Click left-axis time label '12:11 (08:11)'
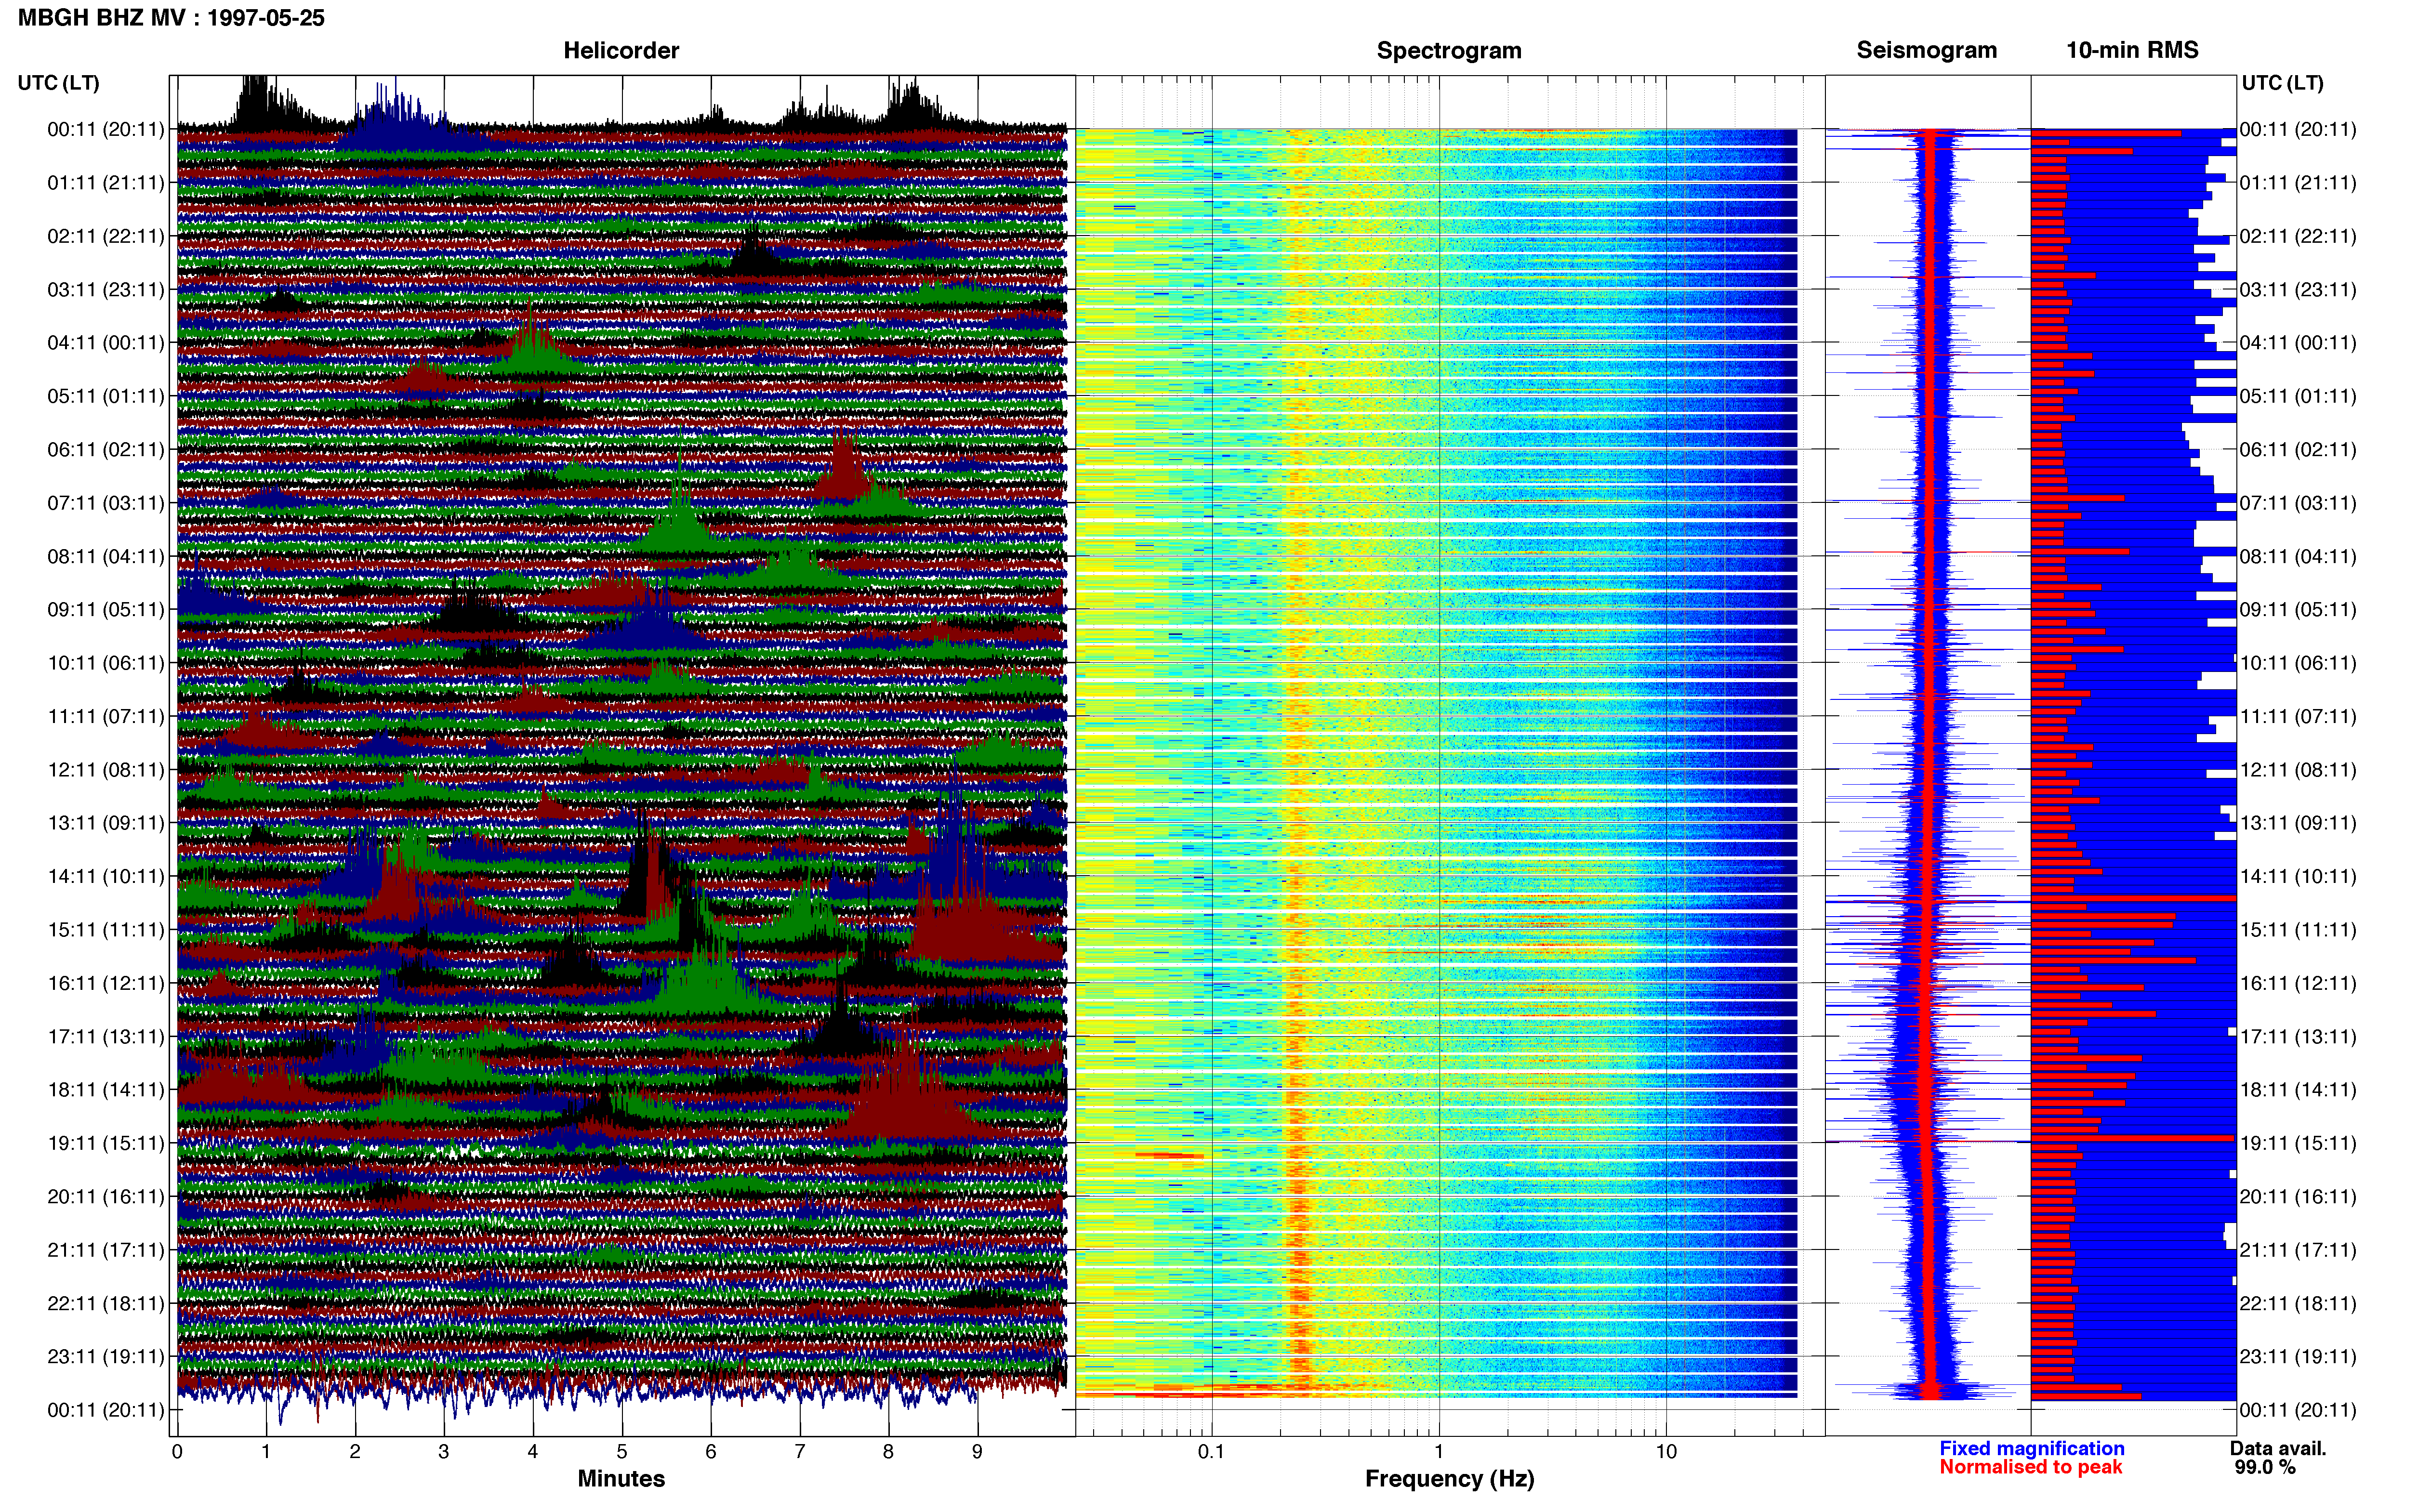The width and height of the screenshot is (2418, 1512). [105, 770]
